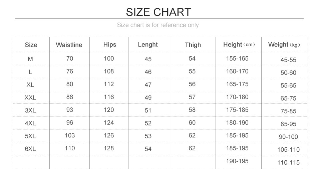
Task: Click the 3XL size row label
Action: pyautogui.click(x=30, y=110)
